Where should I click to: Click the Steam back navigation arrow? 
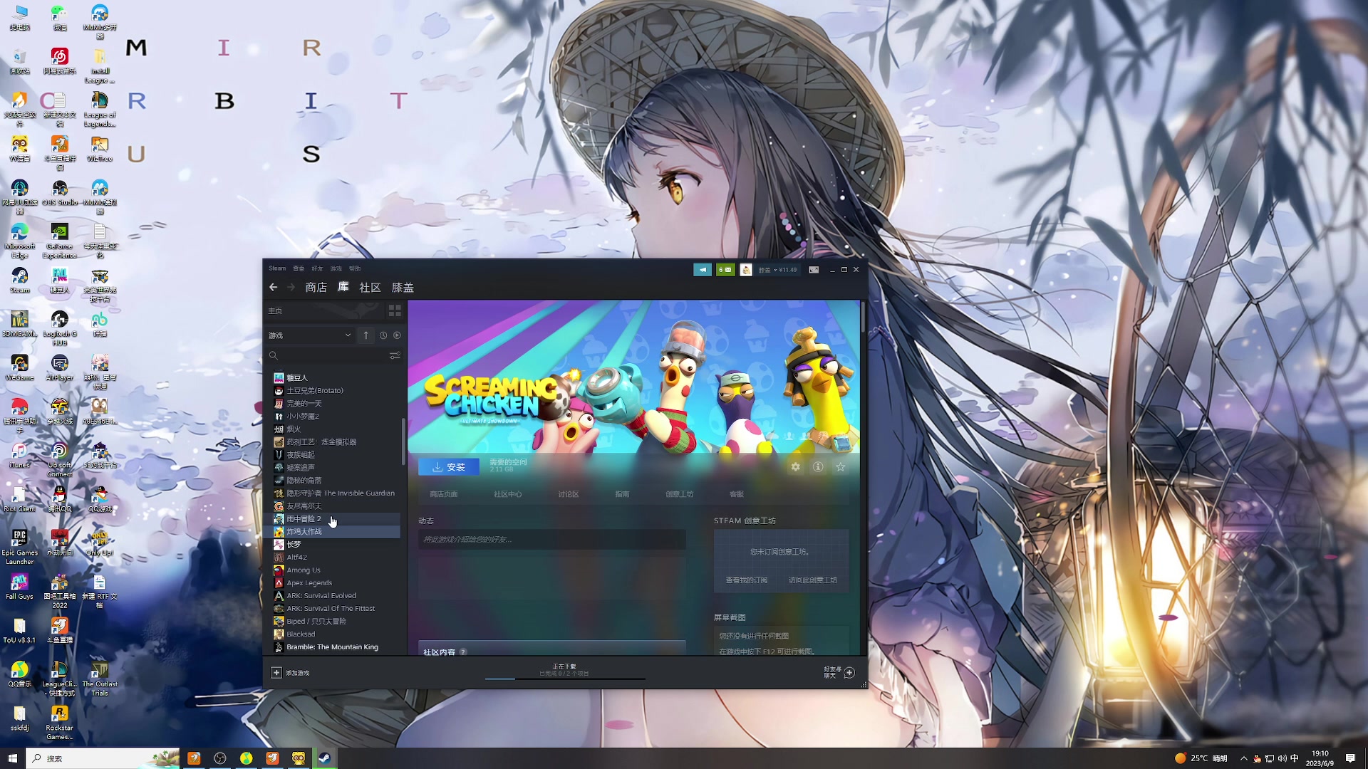pyautogui.click(x=274, y=287)
